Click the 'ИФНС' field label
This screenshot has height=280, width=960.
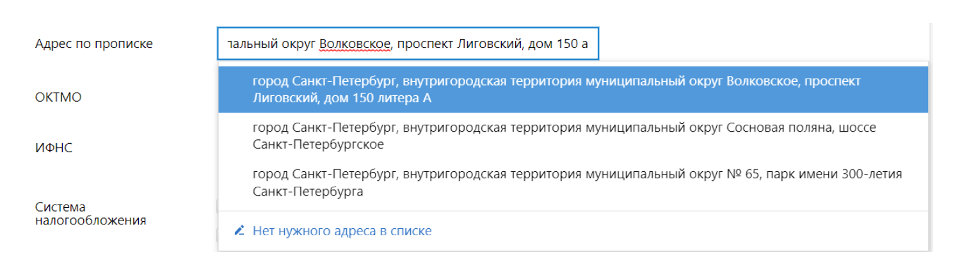tap(54, 148)
